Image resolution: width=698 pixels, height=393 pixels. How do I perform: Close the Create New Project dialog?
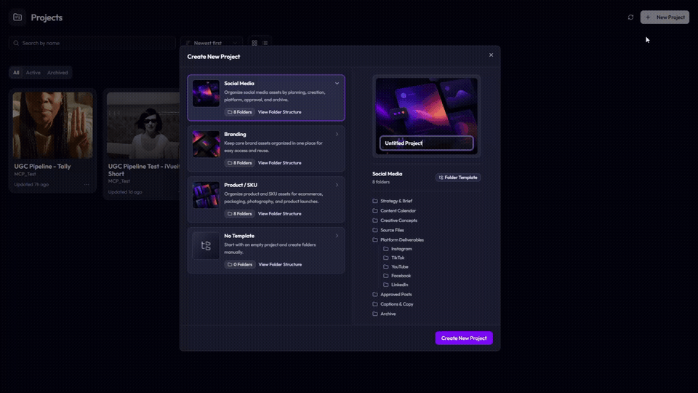pyautogui.click(x=491, y=55)
